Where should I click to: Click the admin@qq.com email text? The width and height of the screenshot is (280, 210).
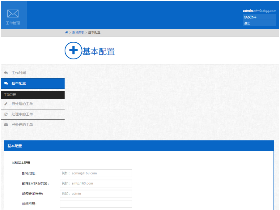[265, 11]
